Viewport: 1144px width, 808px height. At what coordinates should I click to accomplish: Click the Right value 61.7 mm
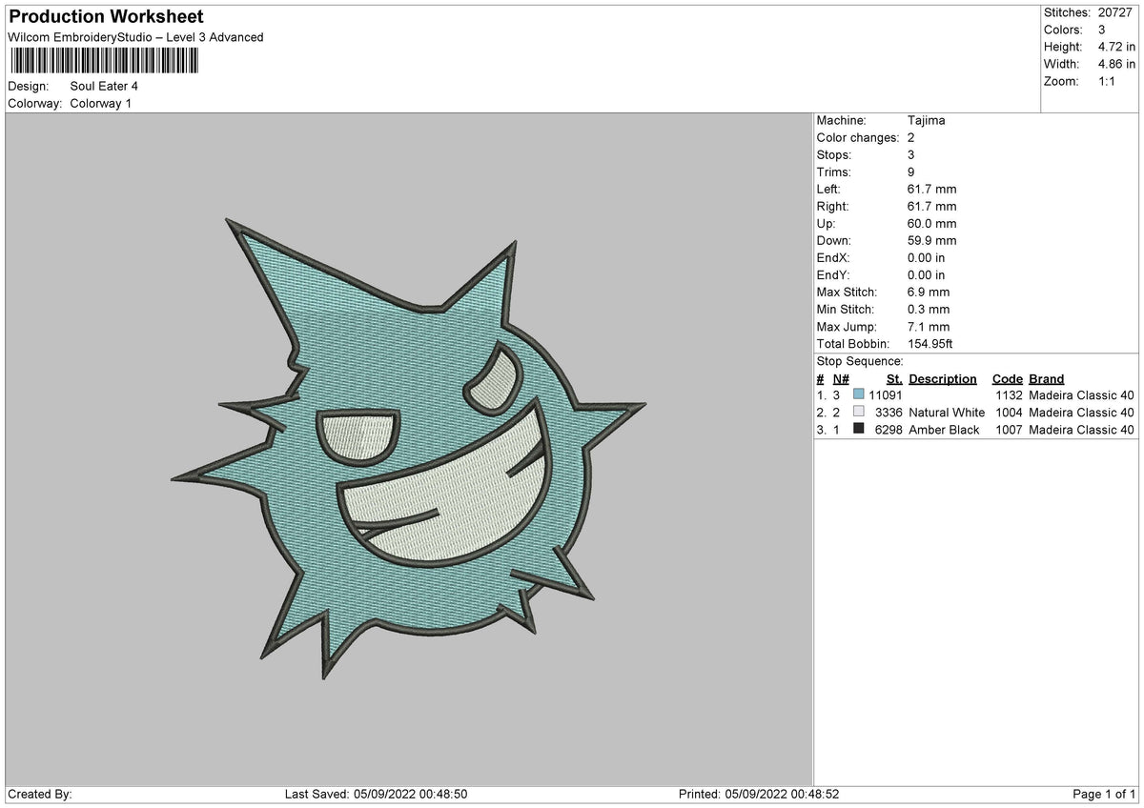[932, 206]
